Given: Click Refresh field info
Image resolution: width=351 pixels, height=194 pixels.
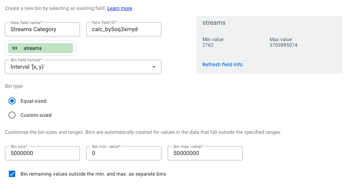Looking at the screenshot, I should click(x=222, y=64).
